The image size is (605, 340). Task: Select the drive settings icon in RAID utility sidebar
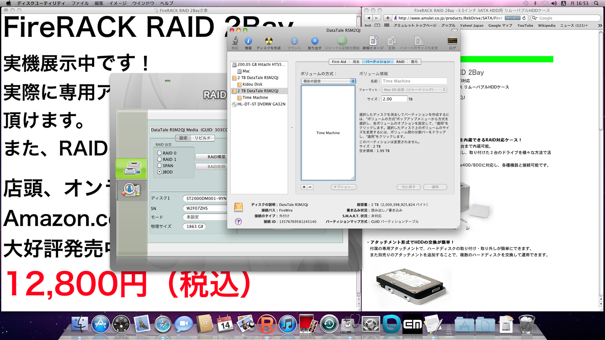[131, 168]
